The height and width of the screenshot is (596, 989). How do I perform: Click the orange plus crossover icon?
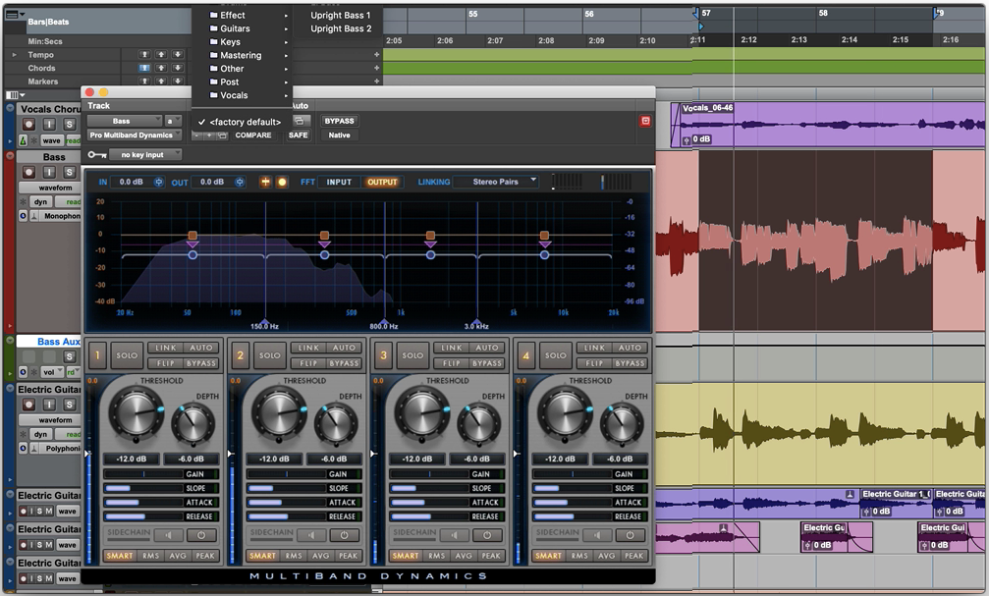(x=265, y=182)
